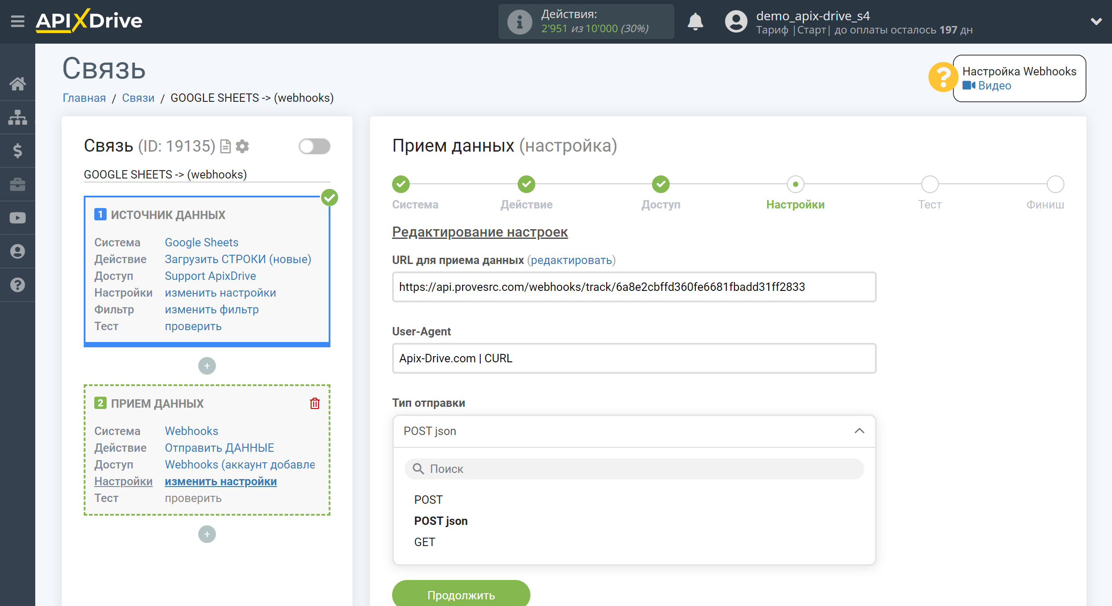Open the hamburger menu
Screen dimensions: 1112x606
point(18,21)
